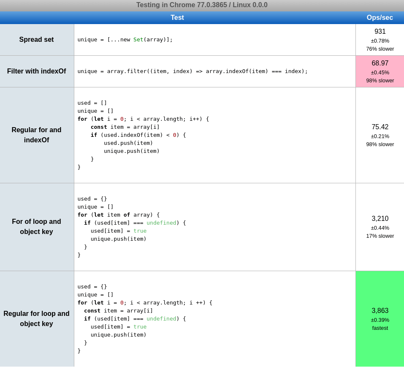Click the Spread set code snippet
The image size is (404, 367).
pyautogui.click(x=125, y=40)
